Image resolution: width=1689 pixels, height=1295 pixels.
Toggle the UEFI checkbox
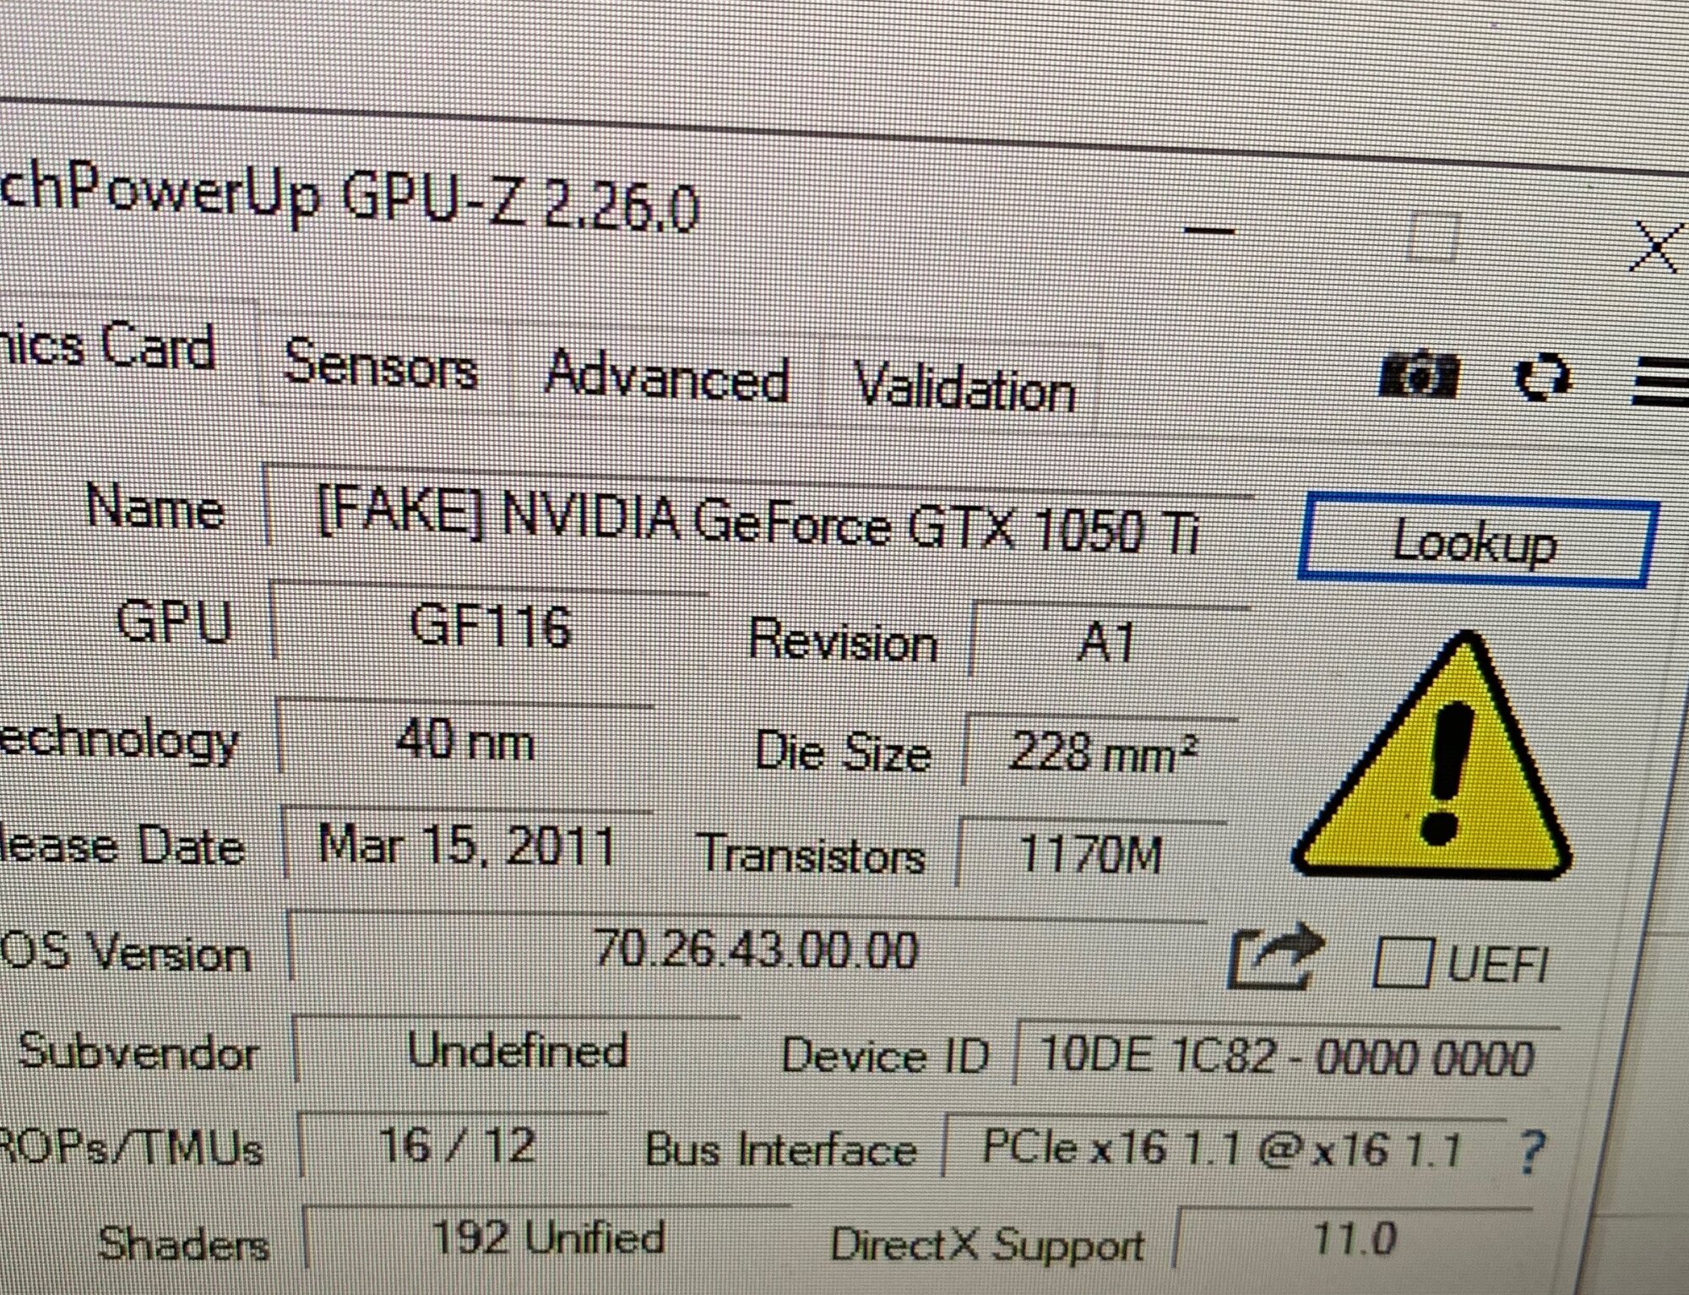pyautogui.click(x=1402, y=962)
